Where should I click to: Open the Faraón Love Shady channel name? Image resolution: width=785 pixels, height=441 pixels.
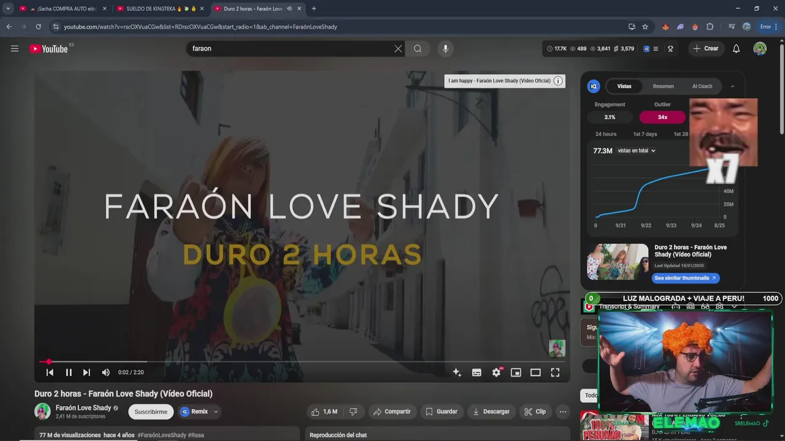pyautogui.click(x=83, y=408)
